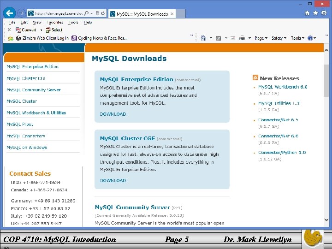Add to favorites bar star icon
The height and width of the screenshot is (249, 332).
pyautogui.click(x=10, y=38)
